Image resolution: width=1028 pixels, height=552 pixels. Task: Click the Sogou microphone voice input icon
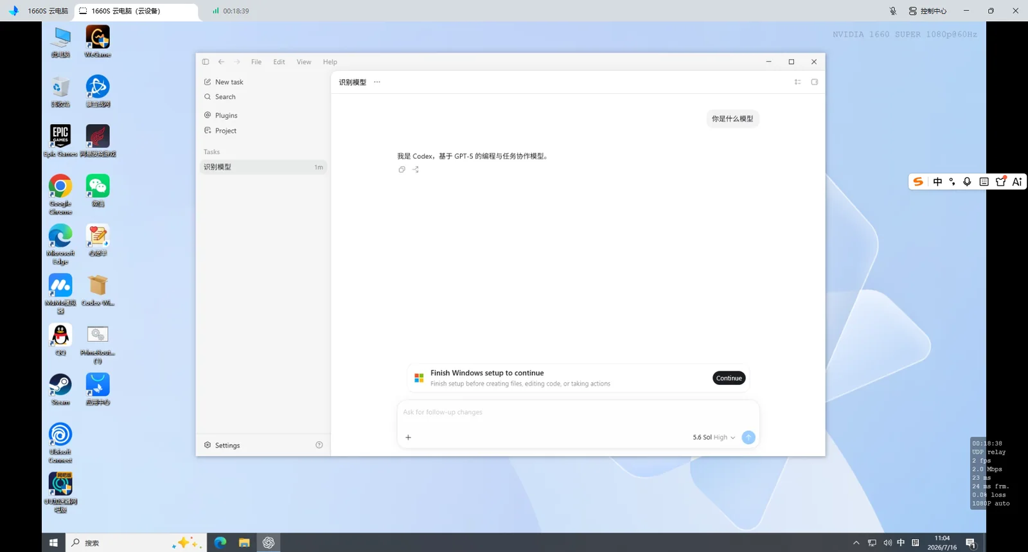pyautogui.click(x=967, y=182)
